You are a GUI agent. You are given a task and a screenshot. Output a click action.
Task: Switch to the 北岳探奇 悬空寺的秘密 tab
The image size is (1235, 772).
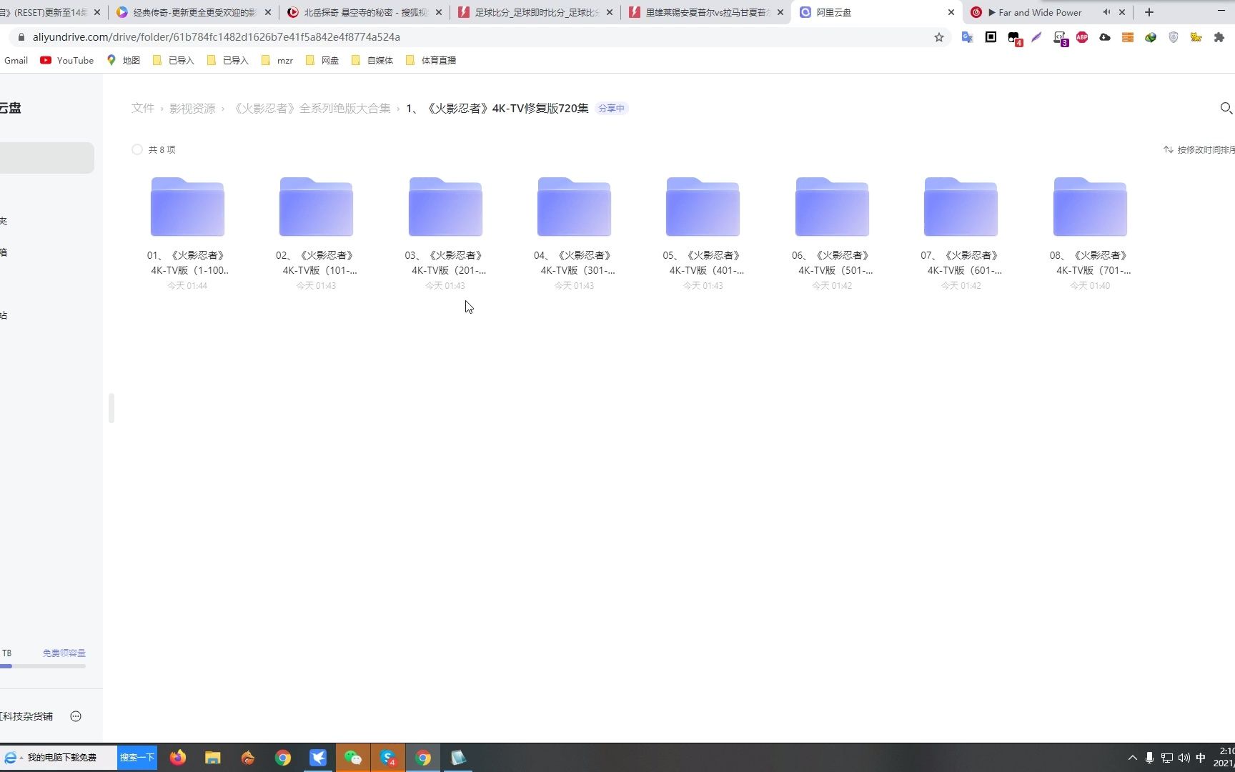coord(365,12)
